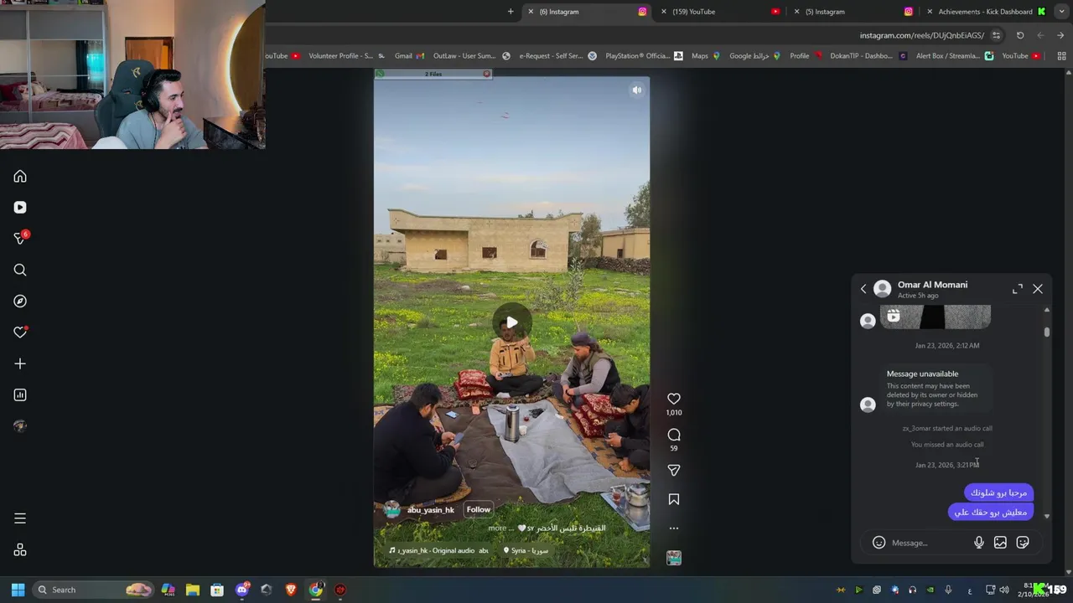Switch to the (159) YouTube tab
Image resolution: width=1073 pixels, height=603 pixels.
click(721, 12)
